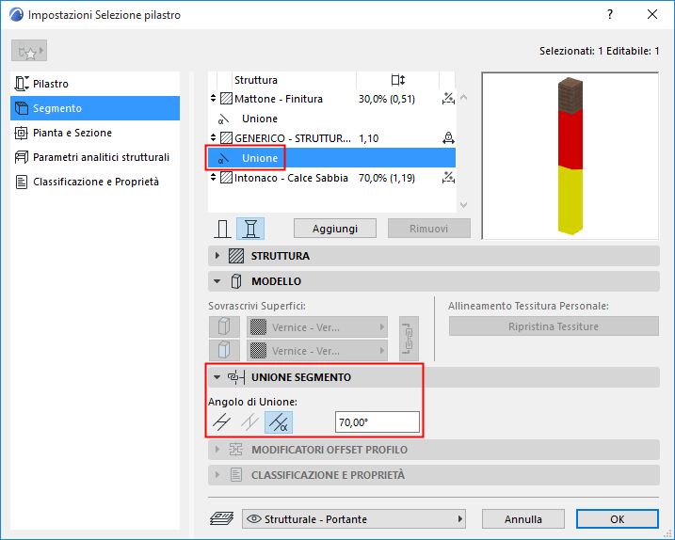Click the proportional length icon of Intonaco row
The width and height of the screenshot is (675, 540).
(448, 178)
